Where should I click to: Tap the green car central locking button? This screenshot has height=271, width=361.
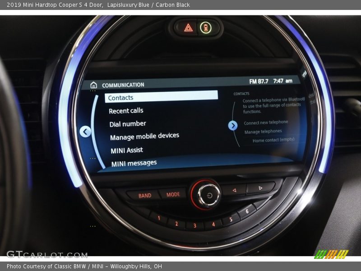click(x=206, y=28)
